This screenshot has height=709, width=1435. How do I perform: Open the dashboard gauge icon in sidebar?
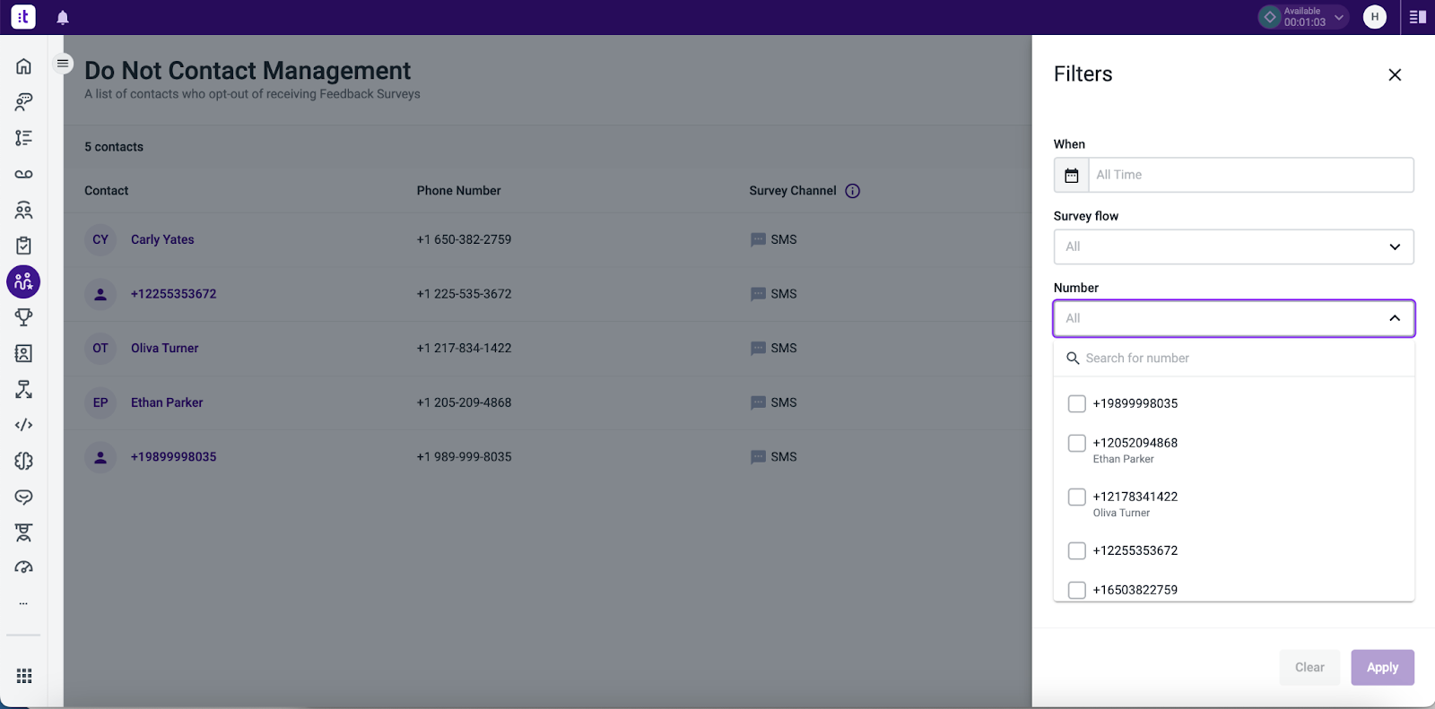(x=23, y=567)
